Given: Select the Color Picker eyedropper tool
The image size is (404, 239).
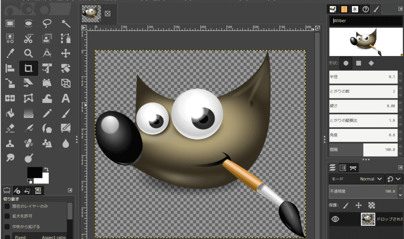Looking at the screenshot, I should [x=10, y=54].
